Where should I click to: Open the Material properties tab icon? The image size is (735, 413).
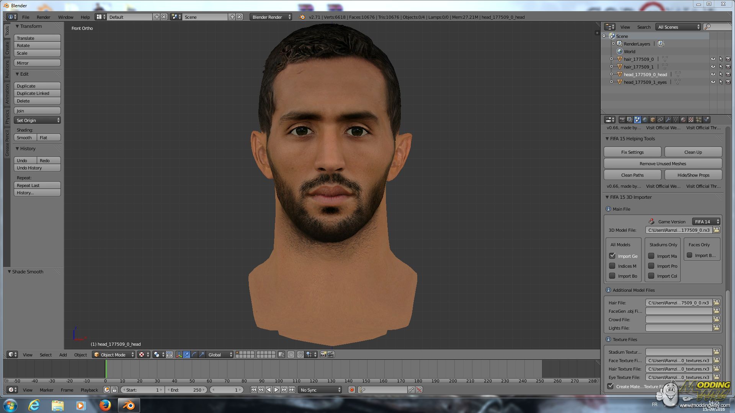[683, 120]
